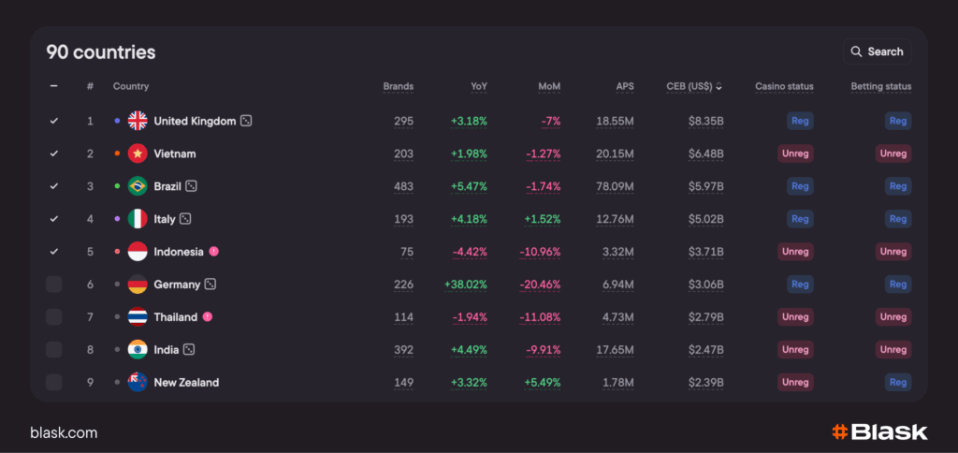Viewport: 958px width, 453px height.
Task: Open the Search button
Action: [x=876, y=51]
